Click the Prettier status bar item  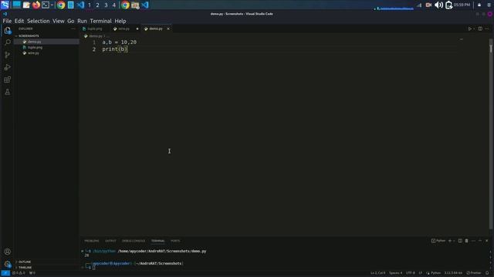click(x=474, y=273)
